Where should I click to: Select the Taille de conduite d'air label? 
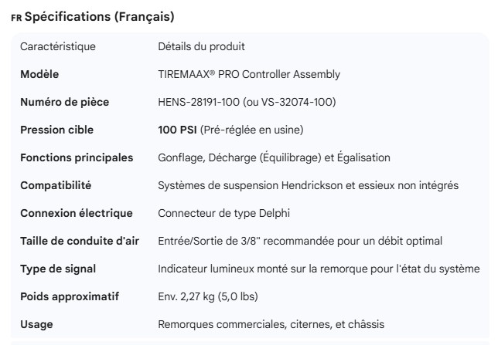point(80,241)
